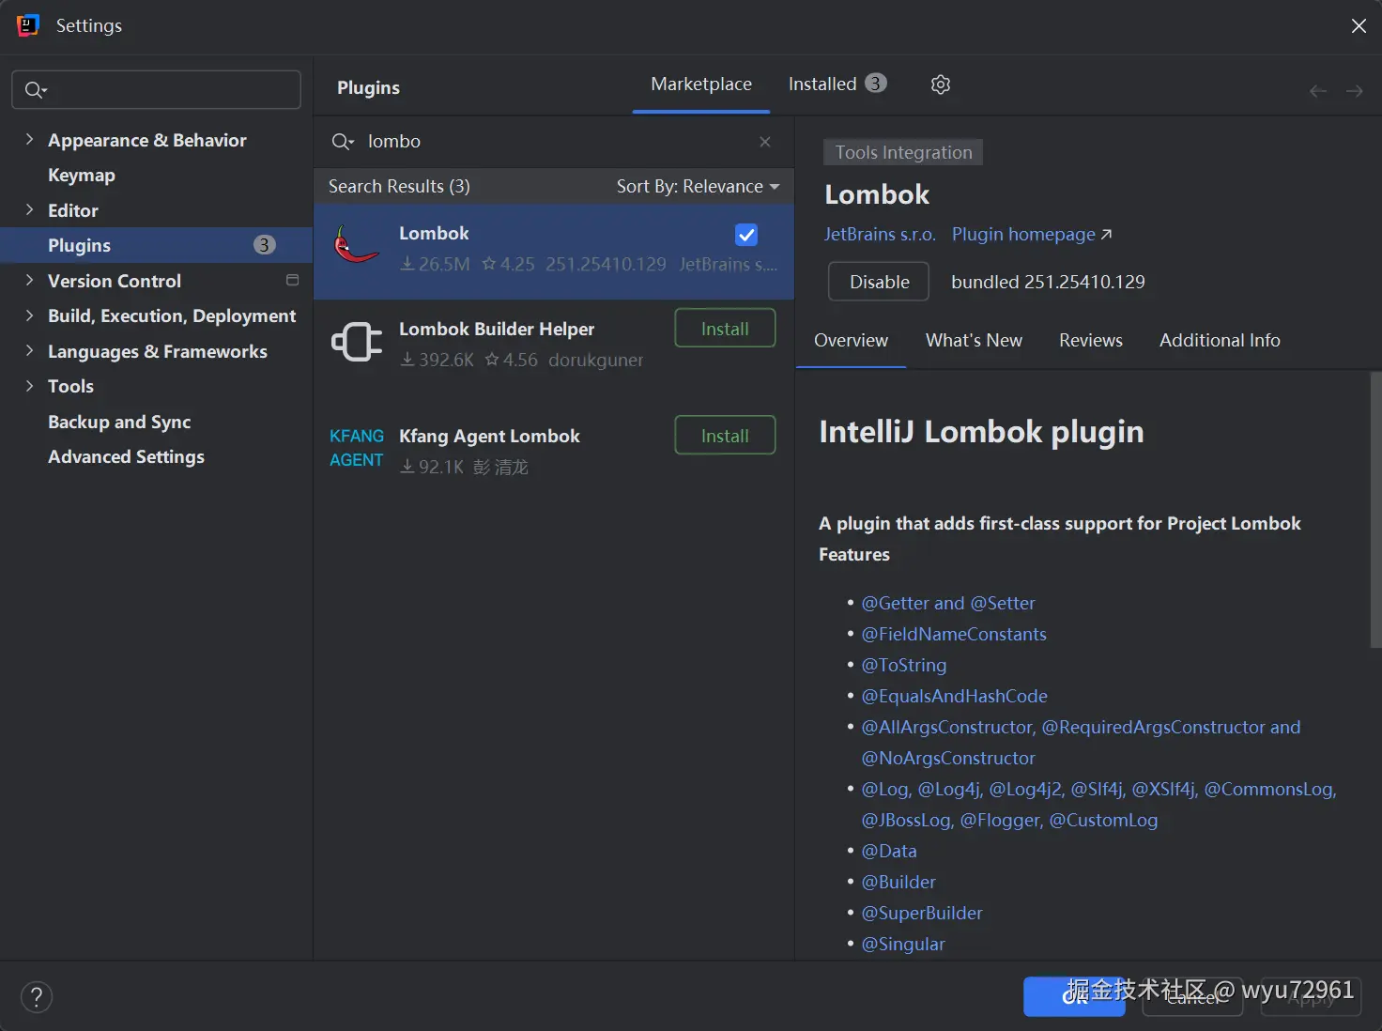This screenshot has height=1031, width=1382.
Task: Click the Search Results (3) header
Action: point(399,186)
